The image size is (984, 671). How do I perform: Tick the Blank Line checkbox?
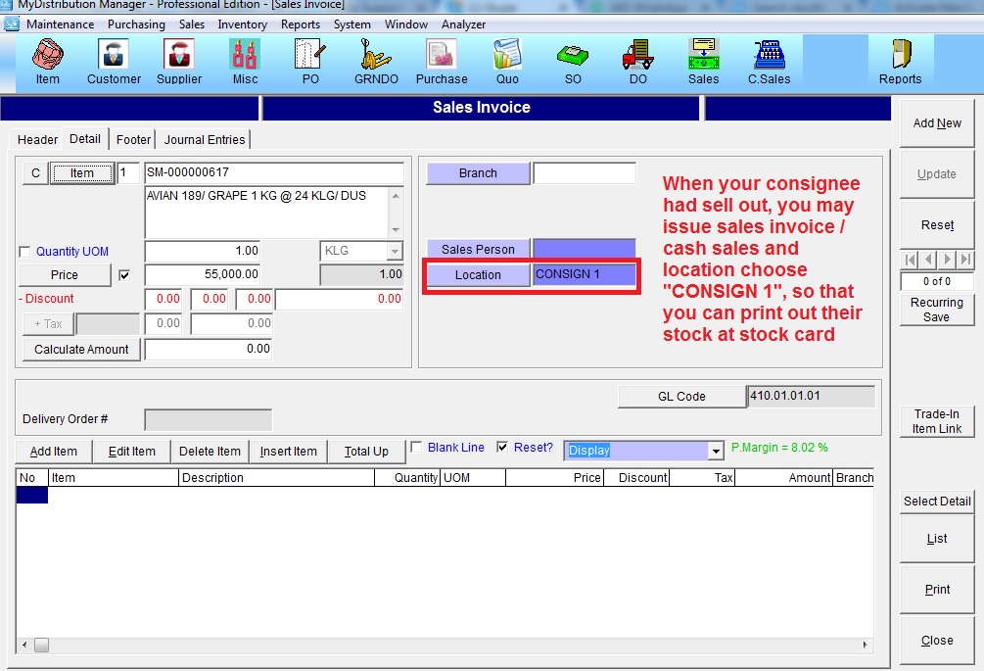[416, 448]
